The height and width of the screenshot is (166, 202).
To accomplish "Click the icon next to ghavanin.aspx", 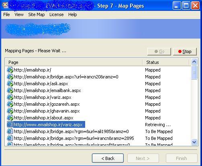I will [x=10, y=111].
